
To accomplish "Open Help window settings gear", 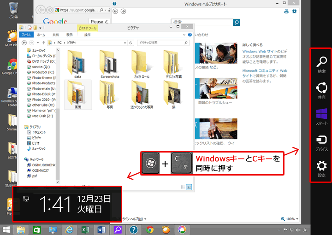I will [x=294, y=12].
